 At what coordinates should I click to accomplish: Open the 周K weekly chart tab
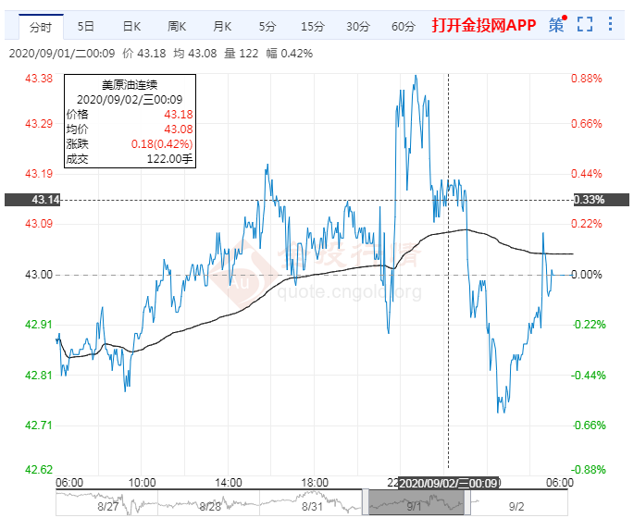178,26
